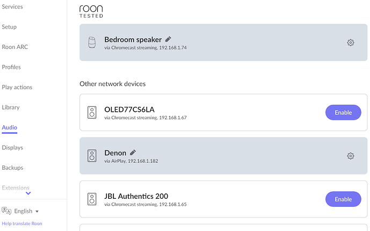Open Denon device settings gear
The height and width of the screenshot is (231, 370).
(351, 156)
